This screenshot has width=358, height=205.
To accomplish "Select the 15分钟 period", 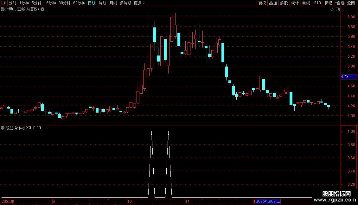I will (x=50, y=3).
